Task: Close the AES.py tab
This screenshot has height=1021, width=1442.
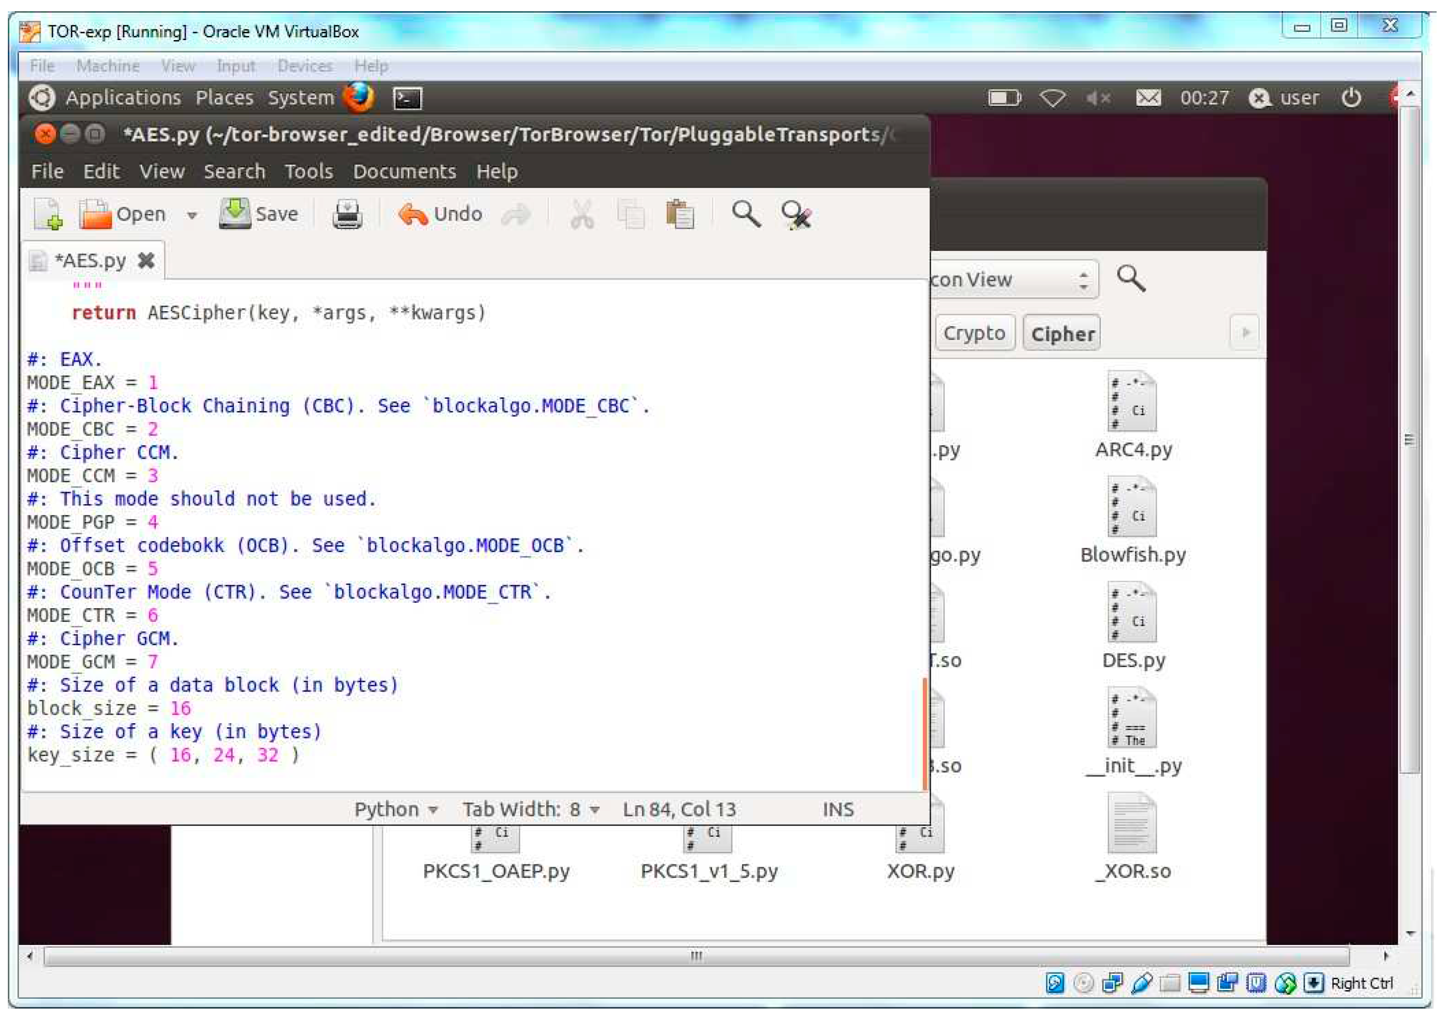Action: point(146,260)
